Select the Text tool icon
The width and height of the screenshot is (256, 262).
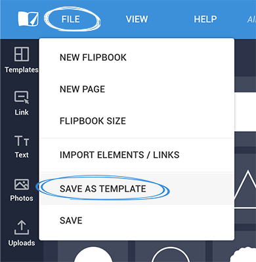22,141
